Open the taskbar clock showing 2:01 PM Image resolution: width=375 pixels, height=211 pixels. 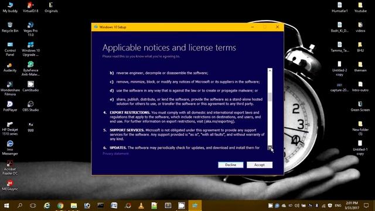352,206
